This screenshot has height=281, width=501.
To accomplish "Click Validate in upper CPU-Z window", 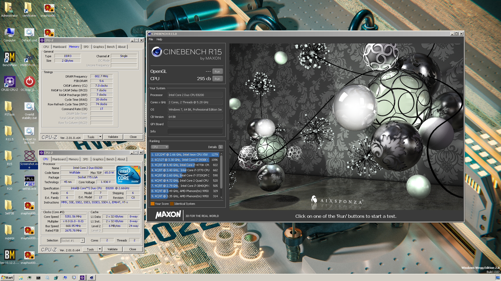I will coord(113,137).
